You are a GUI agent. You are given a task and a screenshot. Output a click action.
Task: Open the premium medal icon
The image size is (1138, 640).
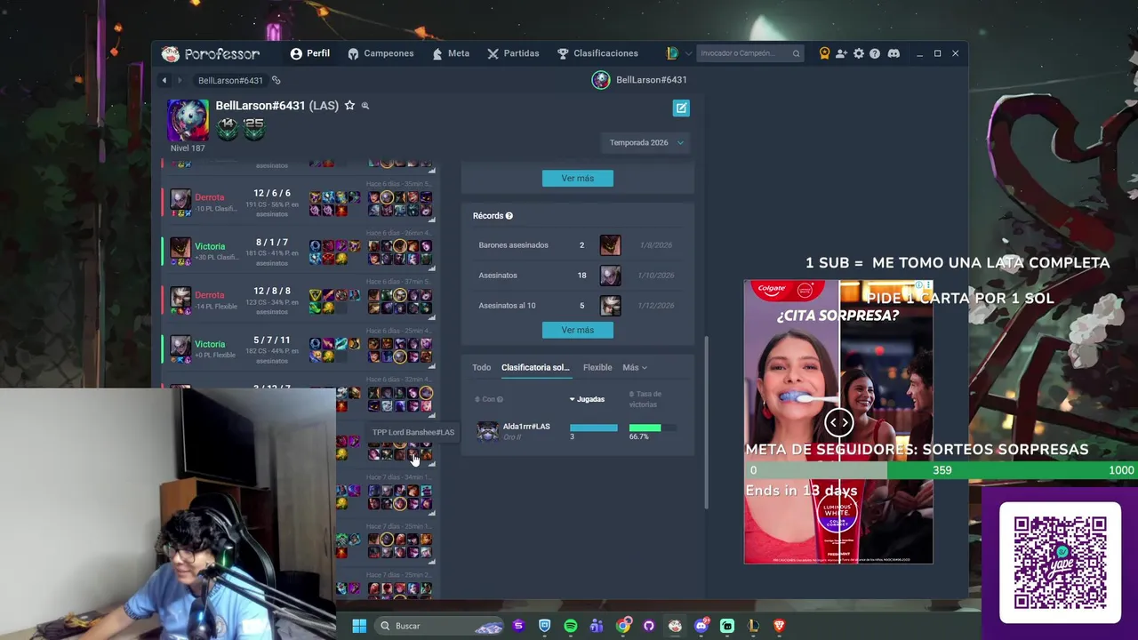click(824, 53)
